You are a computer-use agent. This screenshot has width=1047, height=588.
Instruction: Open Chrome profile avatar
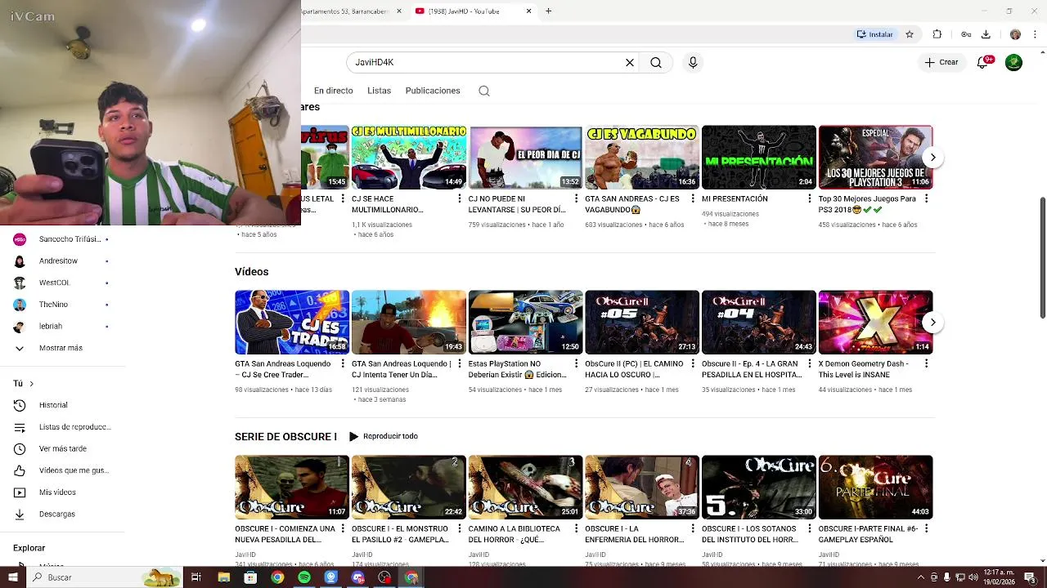tap(1015, 34)
